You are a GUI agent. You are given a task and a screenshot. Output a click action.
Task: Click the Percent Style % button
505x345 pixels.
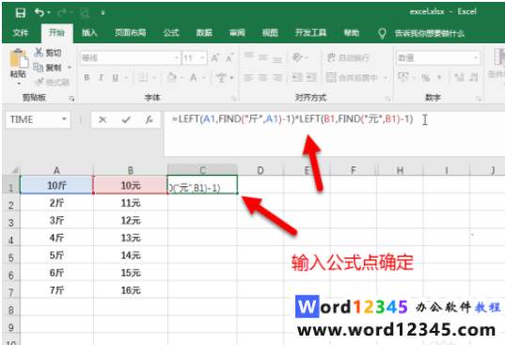[x=425, y=78]
